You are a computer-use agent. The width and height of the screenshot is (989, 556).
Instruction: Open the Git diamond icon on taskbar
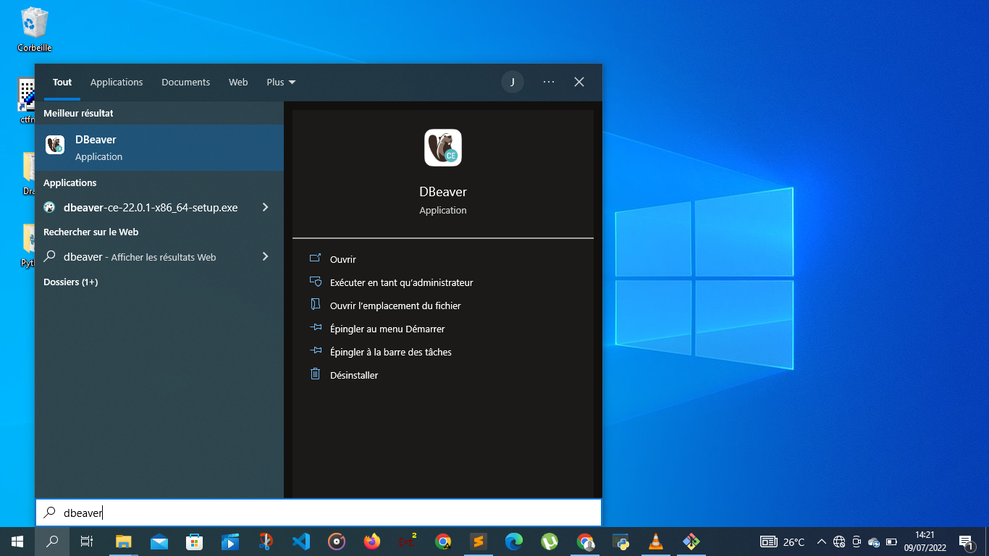[x=691, y=542]
